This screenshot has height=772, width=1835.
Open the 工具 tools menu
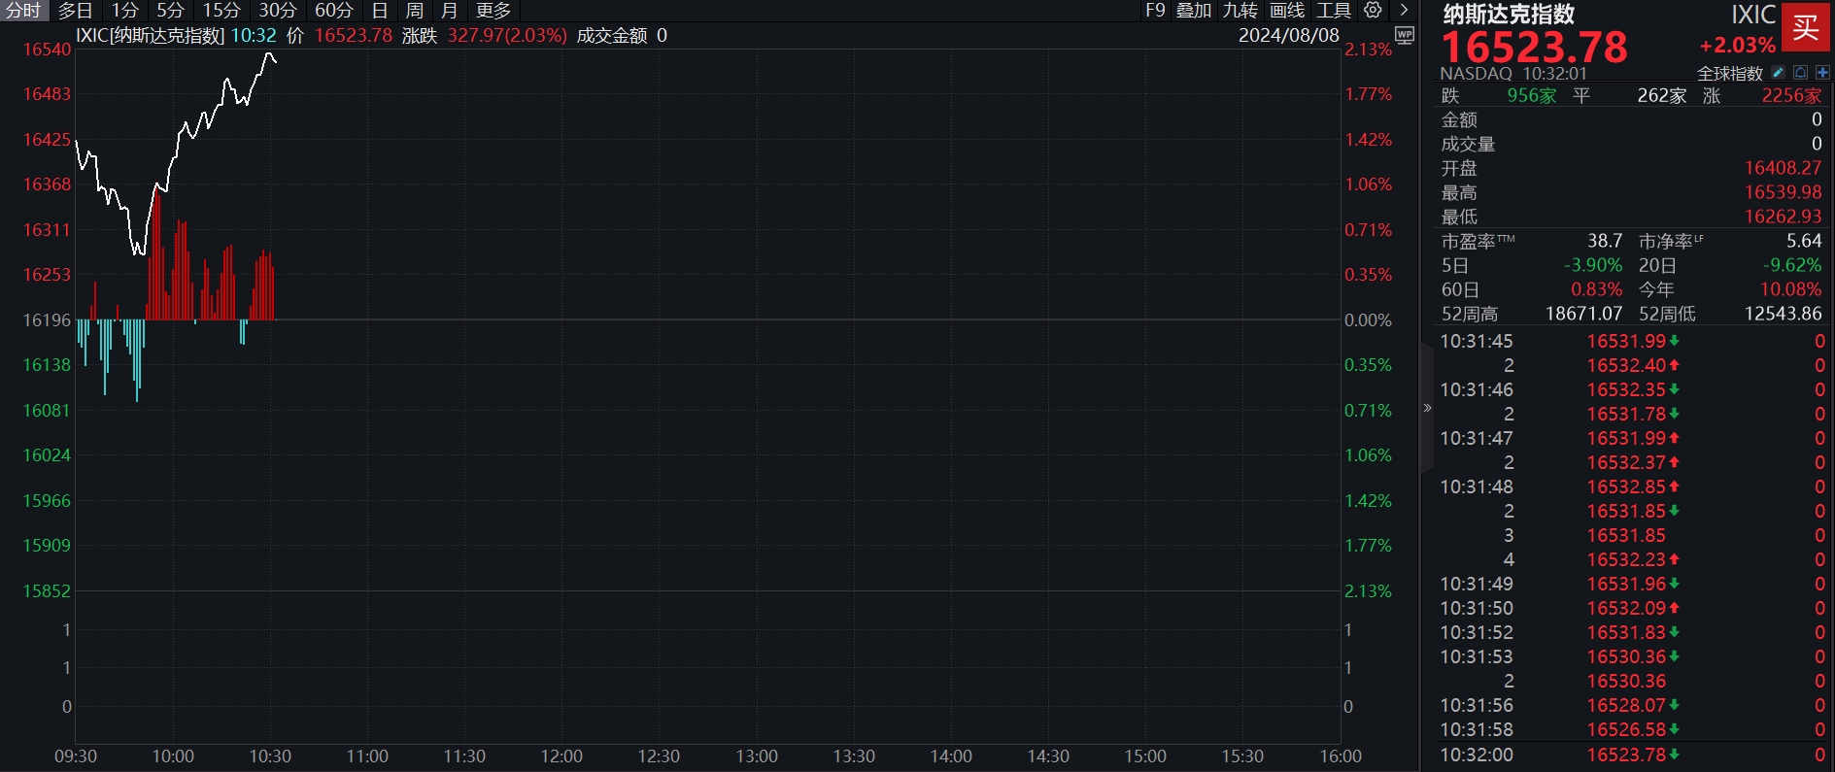(x=1334, y=11)
